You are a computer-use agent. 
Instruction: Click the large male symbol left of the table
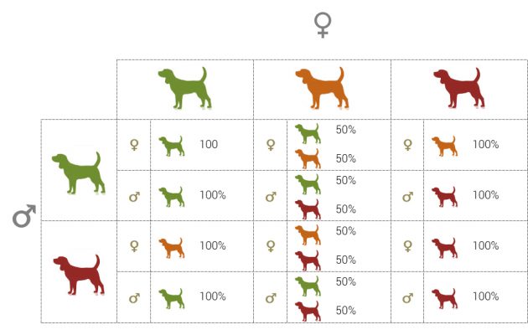[x=24, y=217]
